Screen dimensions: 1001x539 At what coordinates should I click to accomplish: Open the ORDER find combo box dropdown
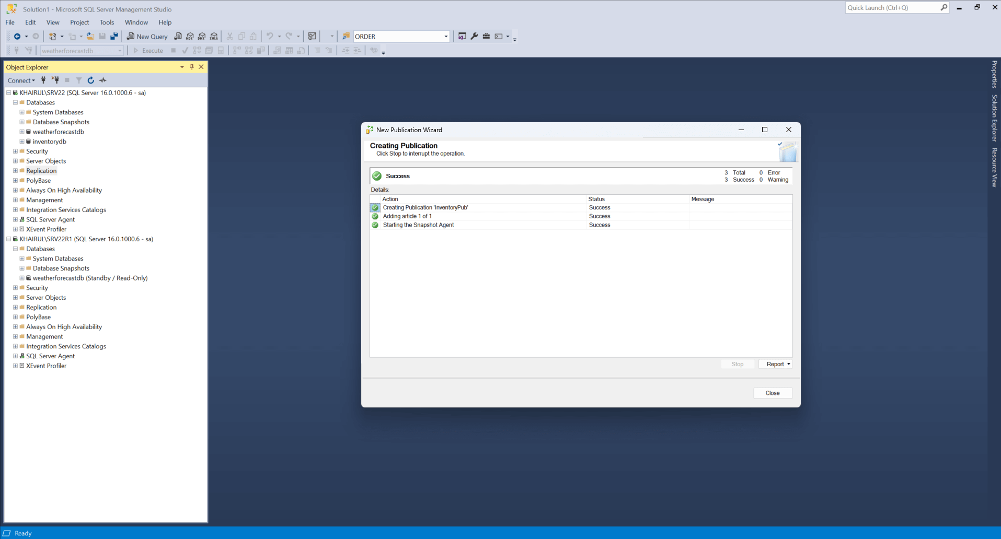point(446,37)
